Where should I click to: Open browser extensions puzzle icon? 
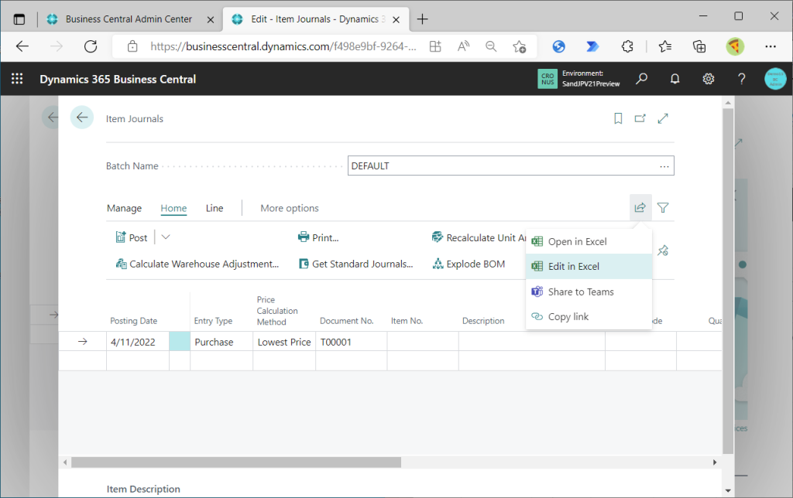627,46
